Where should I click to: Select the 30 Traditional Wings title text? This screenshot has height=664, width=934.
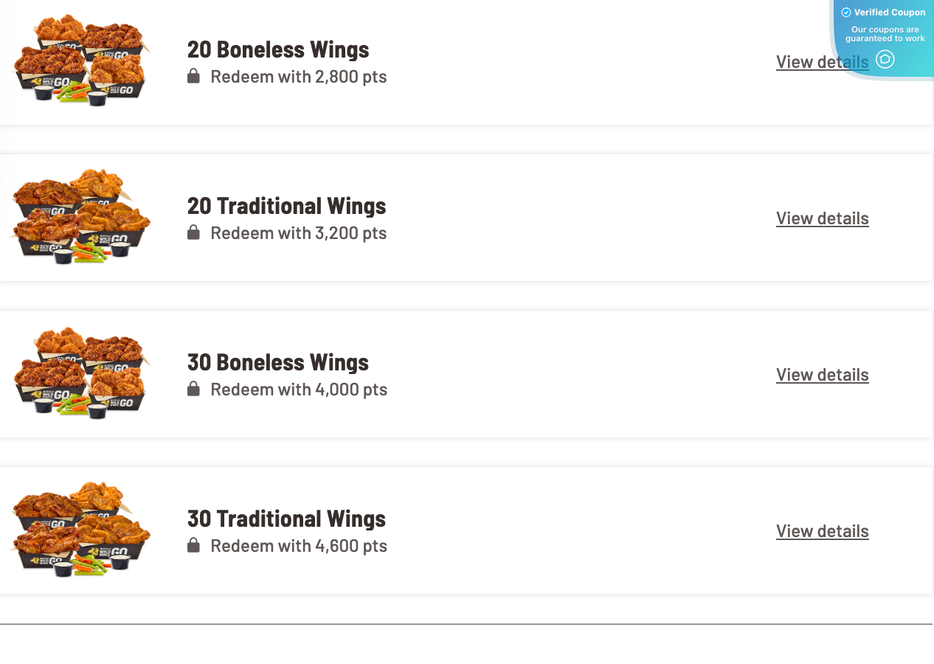pyautogui.click(x=286, y=519)
